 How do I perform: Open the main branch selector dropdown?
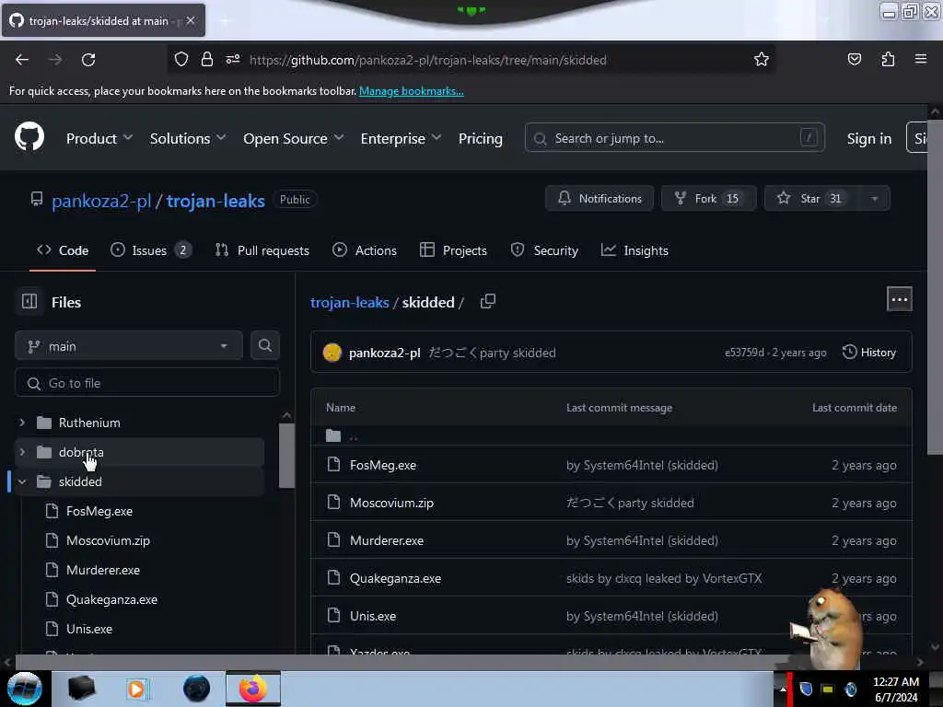[129, 346]
